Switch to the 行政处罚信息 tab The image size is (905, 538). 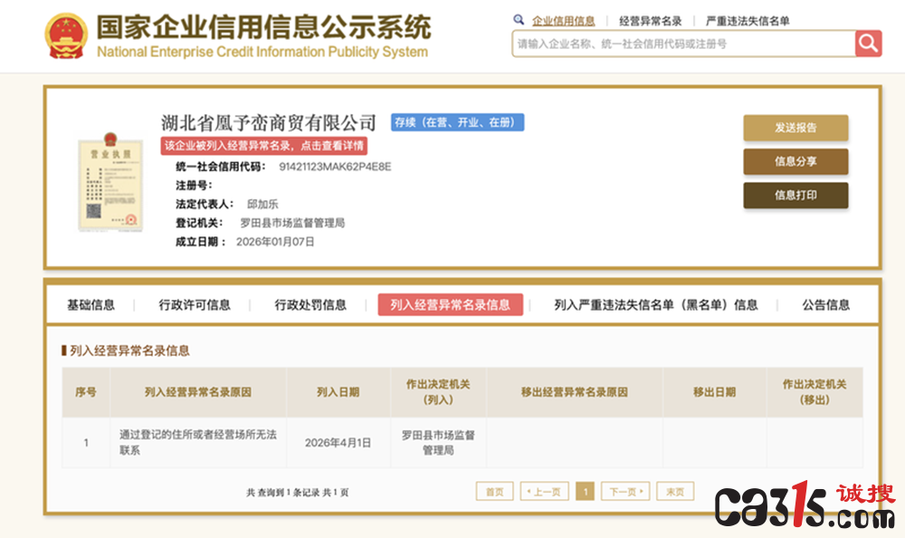310,305
